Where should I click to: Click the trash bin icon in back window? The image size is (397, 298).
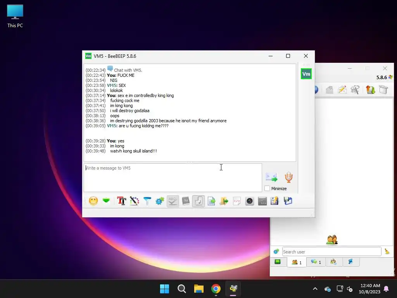click(383, 90)
